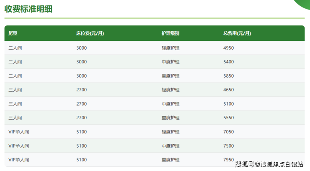This screenshot has width=310, height=171.
Task: Click the total cost cell showing 5400
Action: [229, 62]
